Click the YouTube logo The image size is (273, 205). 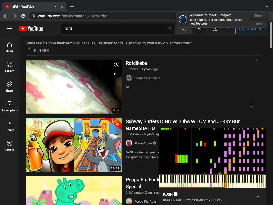coord(31,29)
